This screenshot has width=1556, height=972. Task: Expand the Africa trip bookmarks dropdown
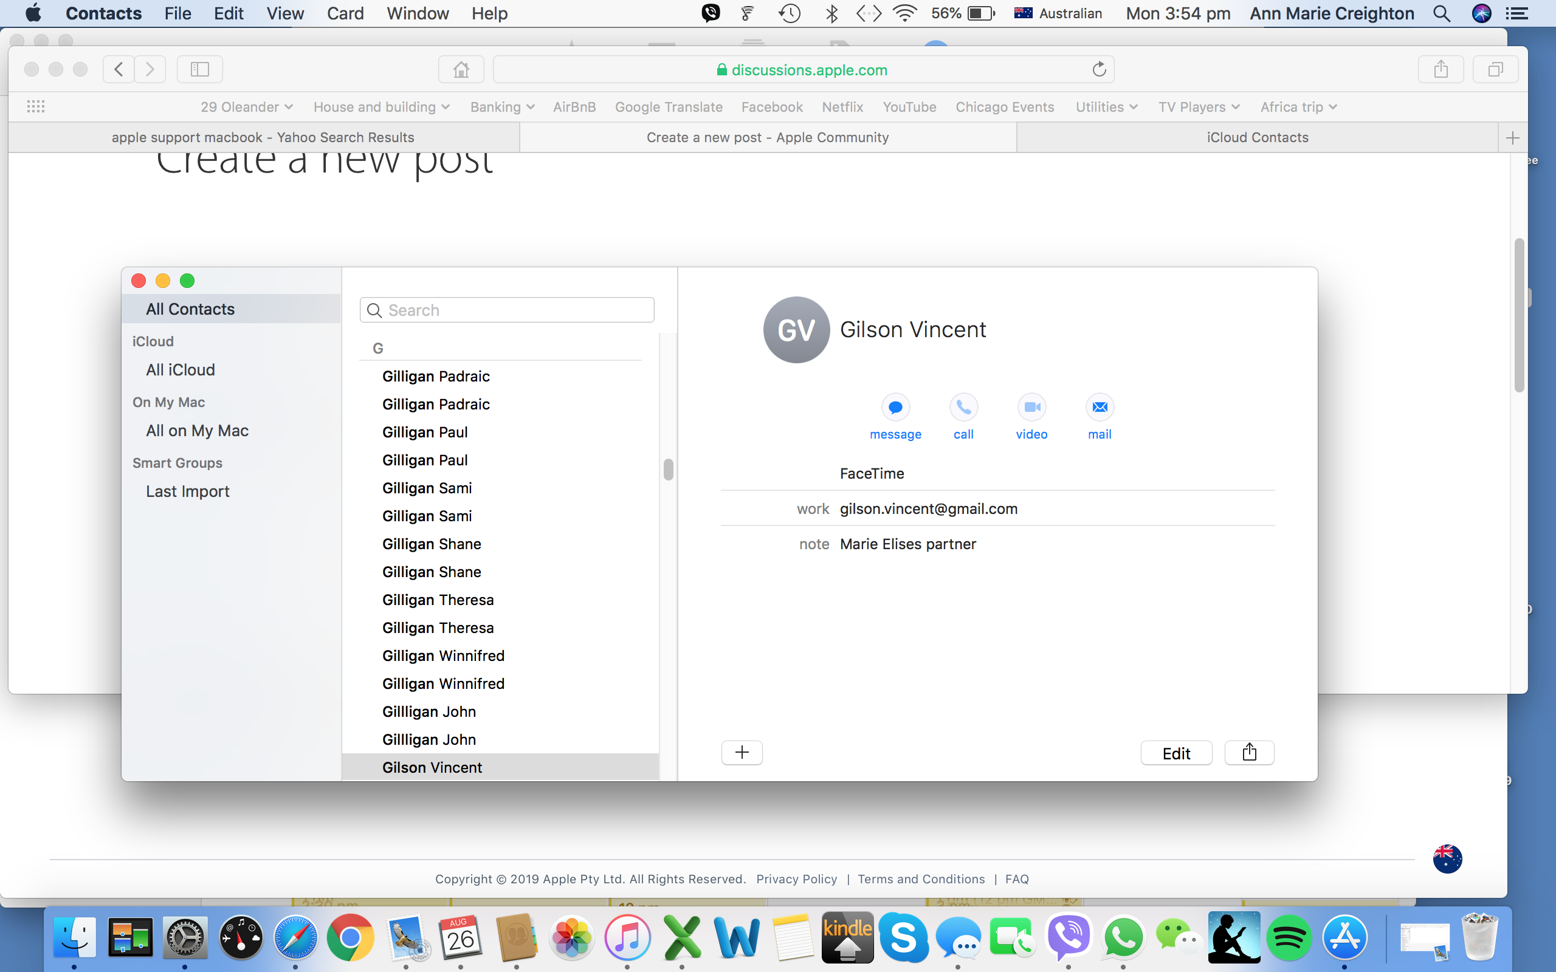pos(1298,107)
